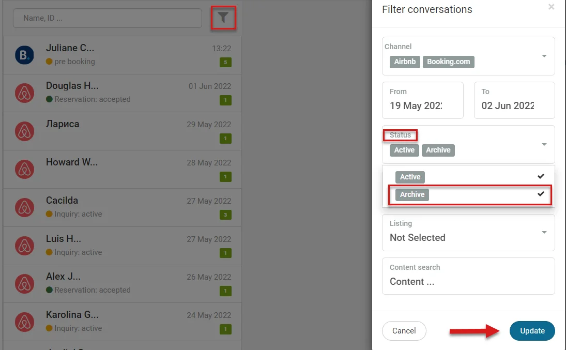
Task: Focus the Name, ID search box
Action: [x=107, y=18]
